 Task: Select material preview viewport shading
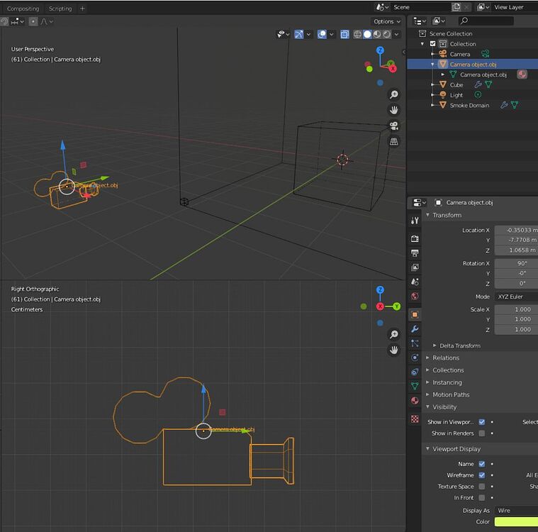[377, 34]
